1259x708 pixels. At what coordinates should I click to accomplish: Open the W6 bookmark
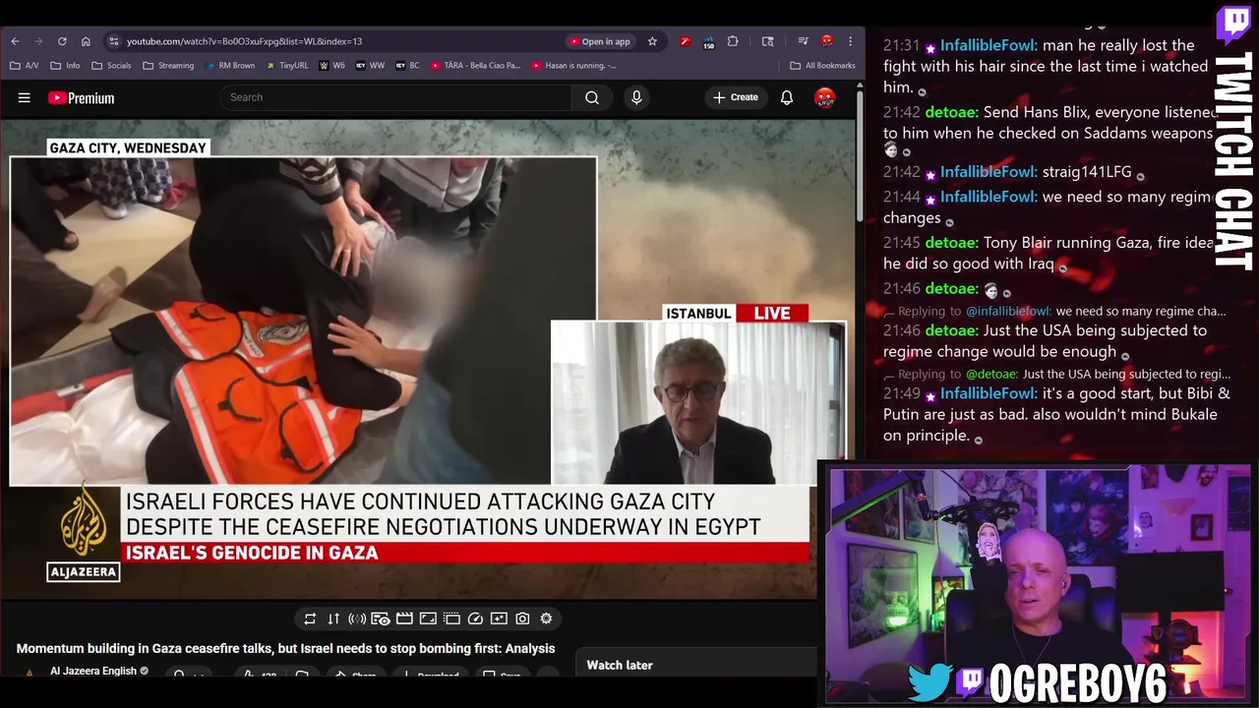pos(332,66)
